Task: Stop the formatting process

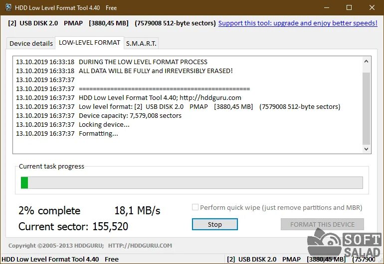Action: (x=215, y=224)
